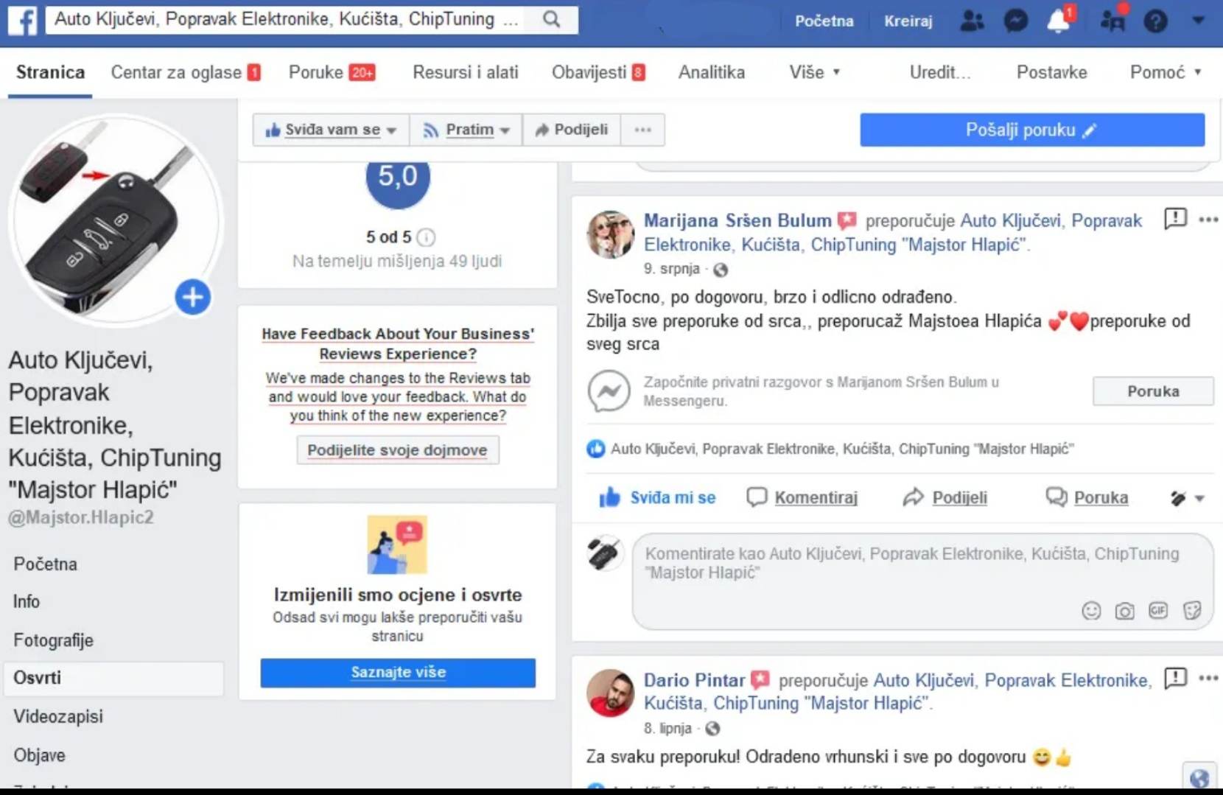
Task: Open the notifications bell icon
Action: click(x=1059, y=20)
